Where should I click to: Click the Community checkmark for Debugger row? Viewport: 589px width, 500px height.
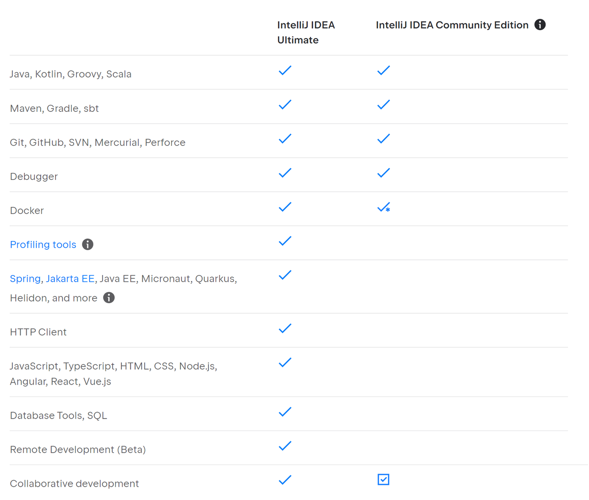383,173
